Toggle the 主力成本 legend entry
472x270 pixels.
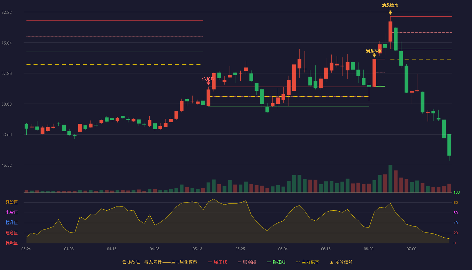pyautogui.click(x=307, y=262)
